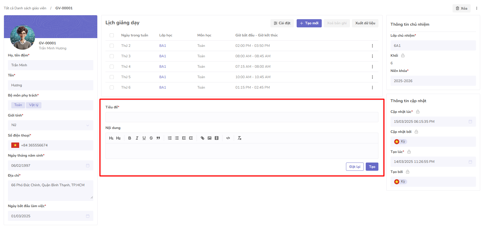Open row options menu for Thứ 3
The width and height of the screenshot is (485, 228).
(x=372, y=56)
